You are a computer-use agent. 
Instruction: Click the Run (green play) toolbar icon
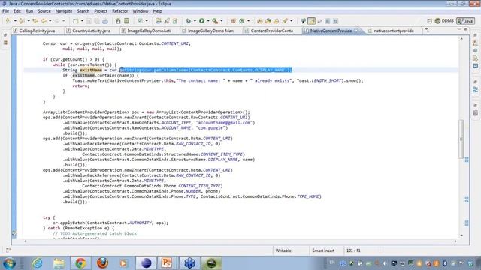[x=201, y=21]
